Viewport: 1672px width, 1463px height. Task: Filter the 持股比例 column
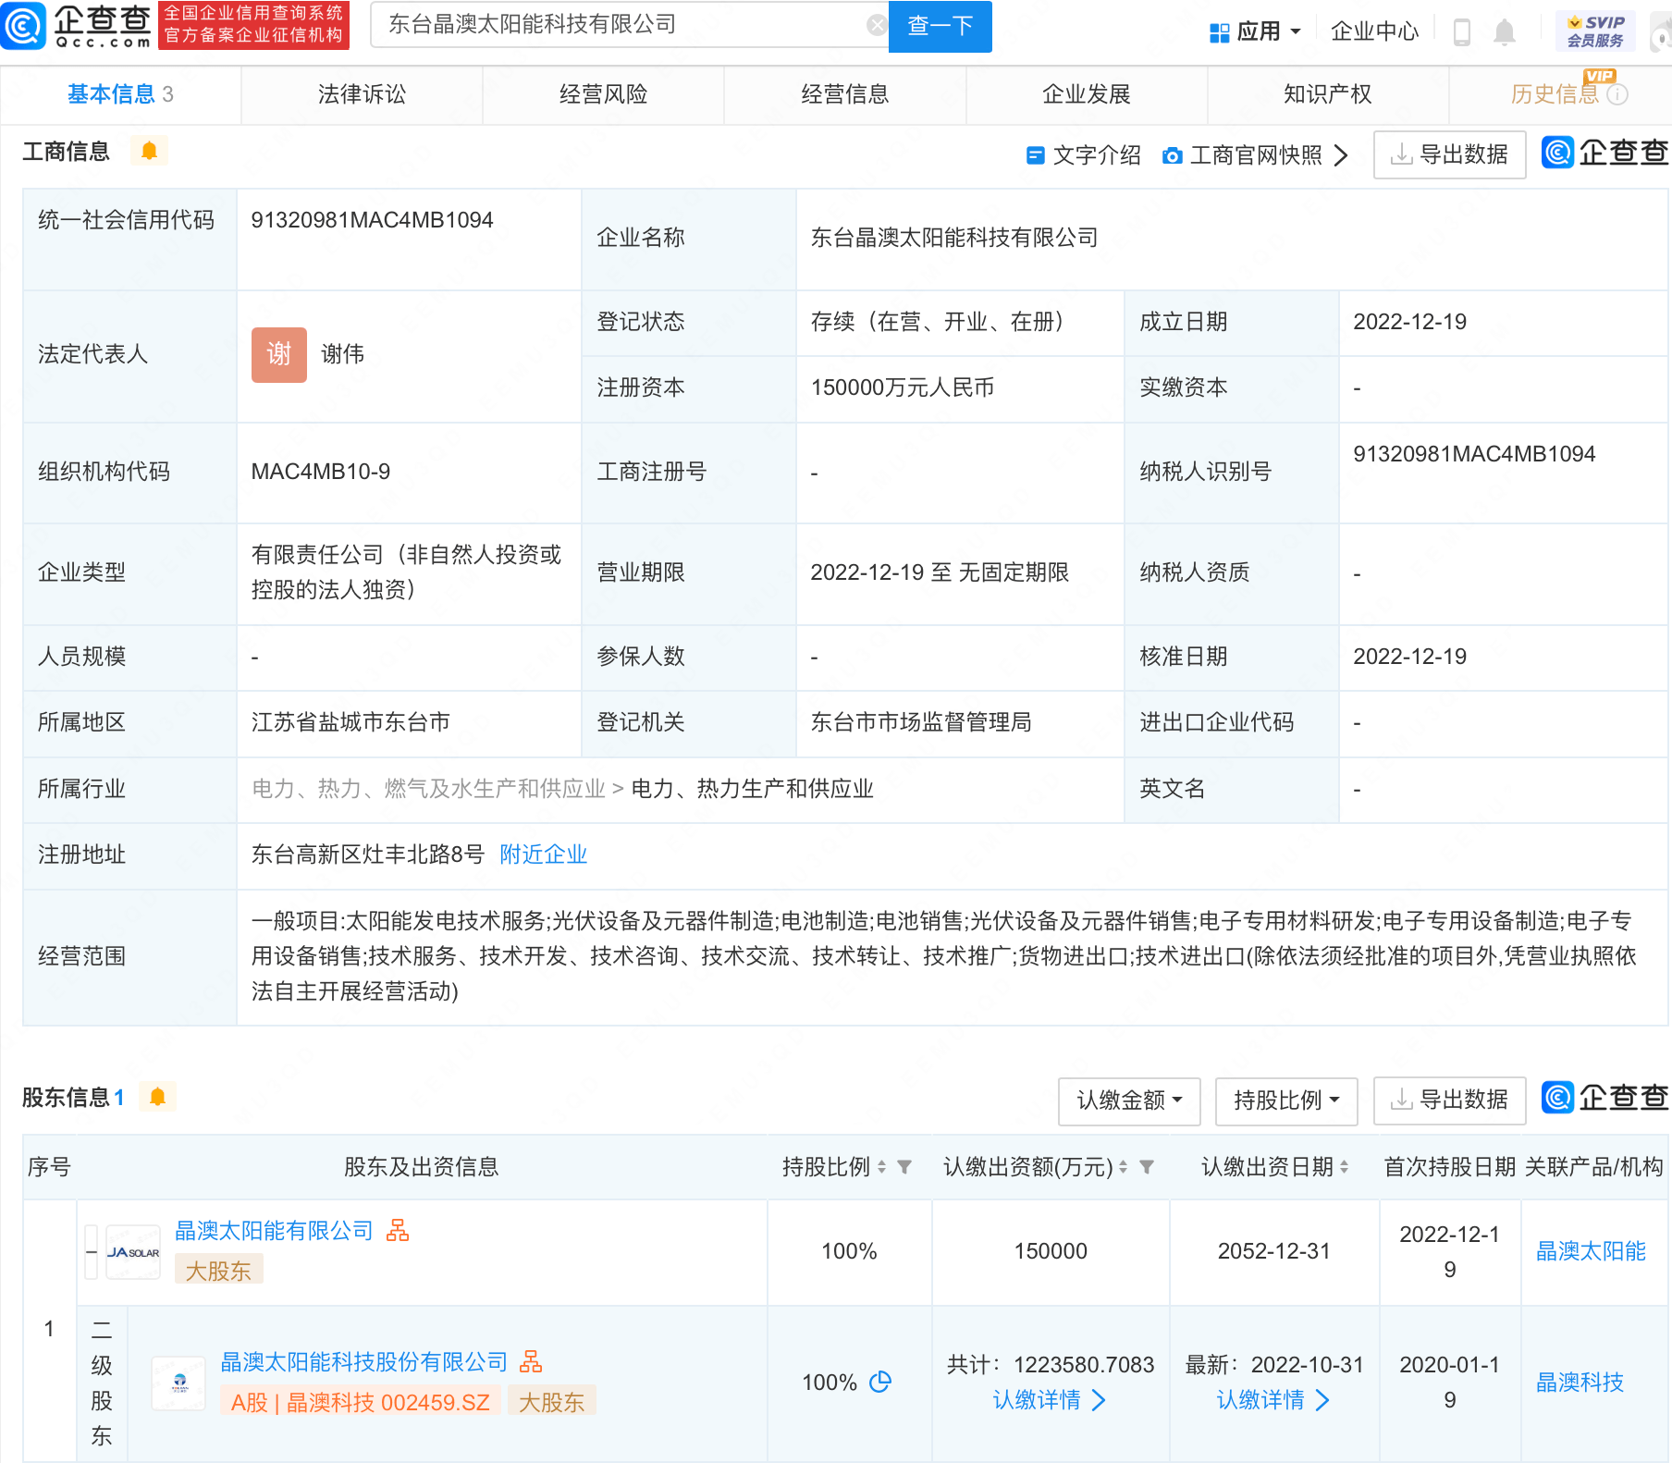[x=904, y=1167]
